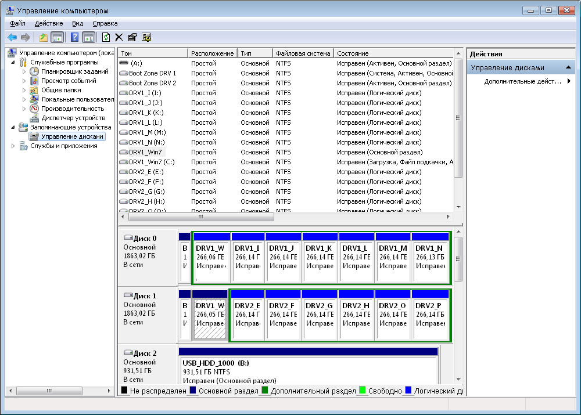This screenshot has width=581, height=415.
Task: Collapse the Управление дисками actions section
Action: click(569, 68)
